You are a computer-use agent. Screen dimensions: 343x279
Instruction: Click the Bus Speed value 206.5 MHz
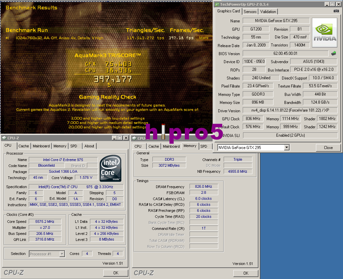coord(45,234)
